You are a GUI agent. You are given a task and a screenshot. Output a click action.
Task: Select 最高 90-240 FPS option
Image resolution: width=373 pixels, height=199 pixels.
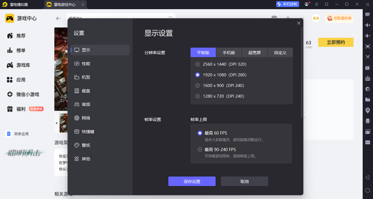(x=217, y=150)
